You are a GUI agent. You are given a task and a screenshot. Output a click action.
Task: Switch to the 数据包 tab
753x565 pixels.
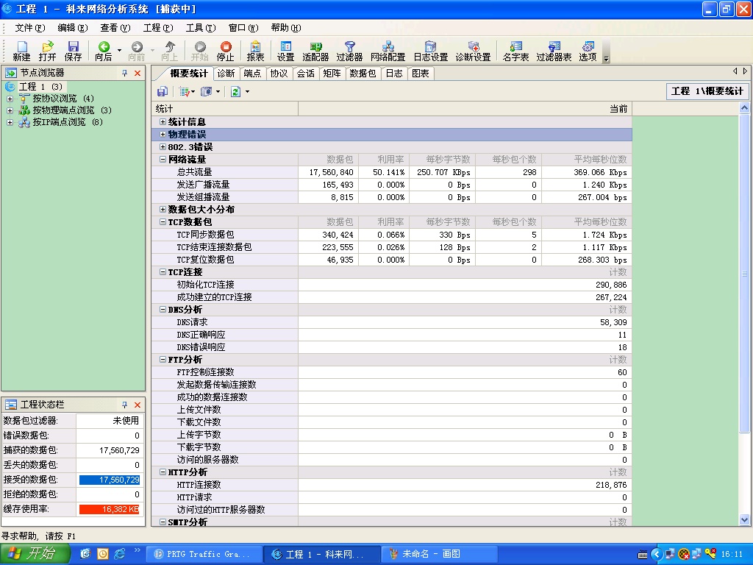[x=362, y=74]
